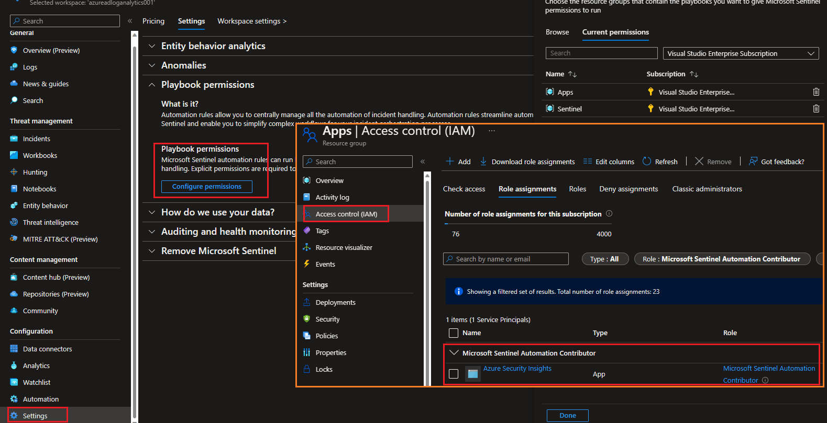Click the Configure permissions button

(x=207, y=187)
